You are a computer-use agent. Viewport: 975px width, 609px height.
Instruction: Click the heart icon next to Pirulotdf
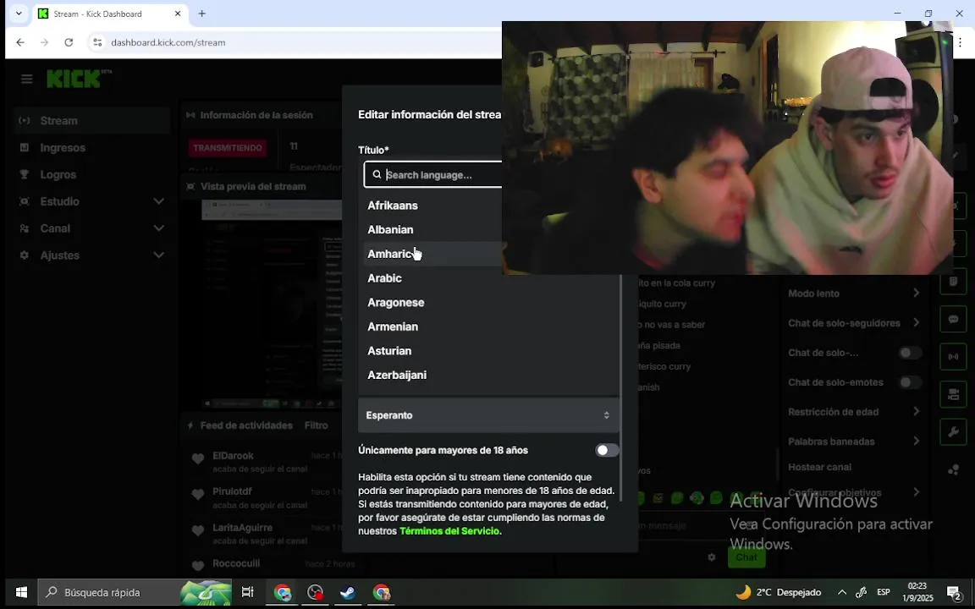click(x=198, y=495)
